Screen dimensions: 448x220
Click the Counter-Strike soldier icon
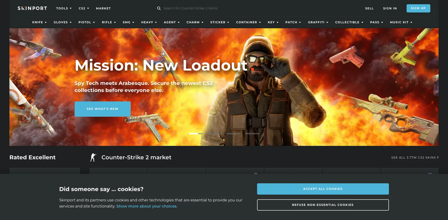coord(93,157)
